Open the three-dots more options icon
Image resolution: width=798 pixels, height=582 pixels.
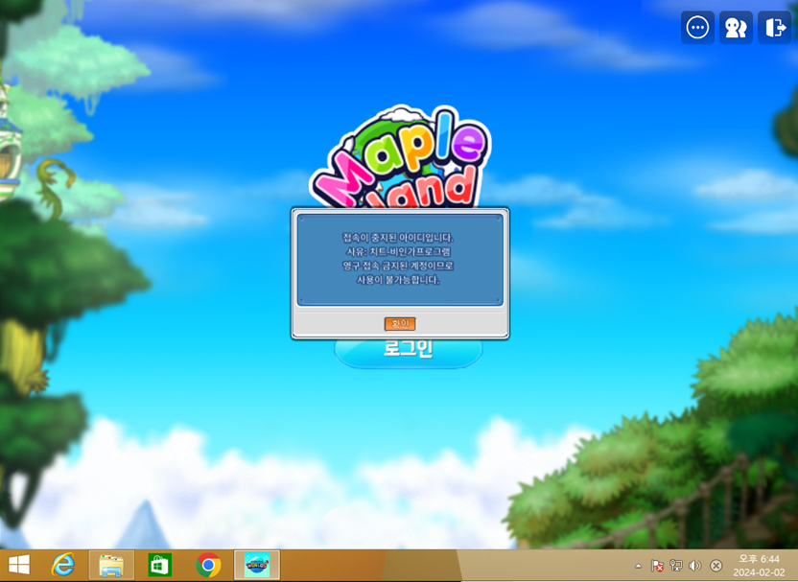point(697,28)
